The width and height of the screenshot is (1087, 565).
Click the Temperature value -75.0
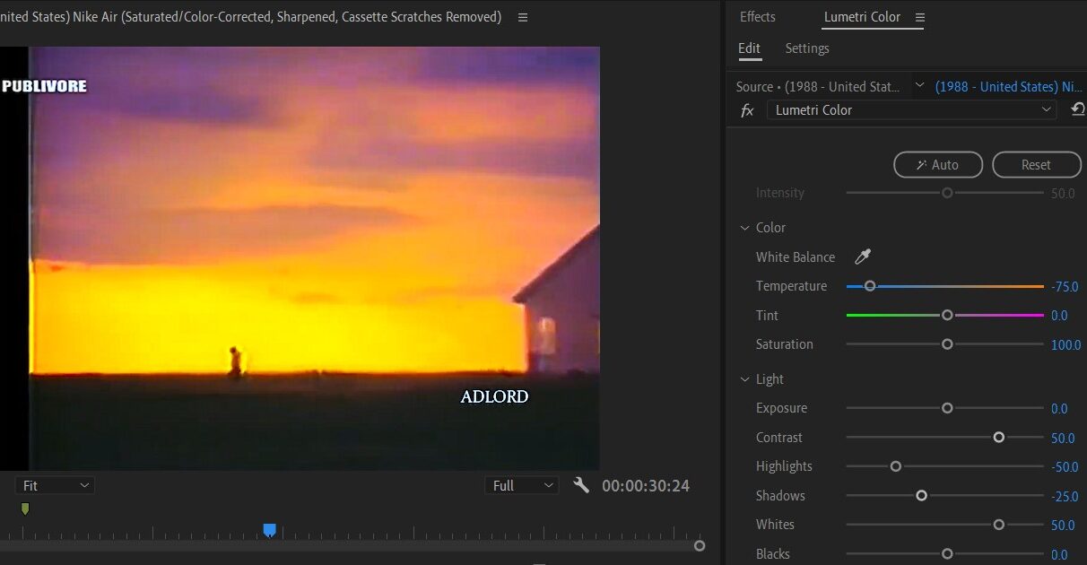click(1065, 287)
